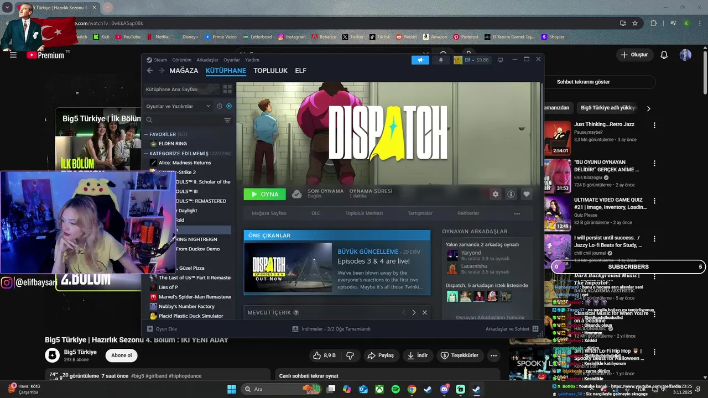Open the Elf account wallet dropdown
Image resolution: width=708 pixels, height=398 pixels.
point(471,60)
